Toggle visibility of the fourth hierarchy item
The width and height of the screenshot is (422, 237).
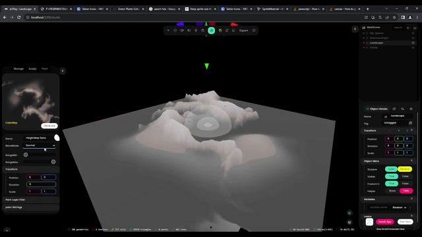(x=413, y=47)
